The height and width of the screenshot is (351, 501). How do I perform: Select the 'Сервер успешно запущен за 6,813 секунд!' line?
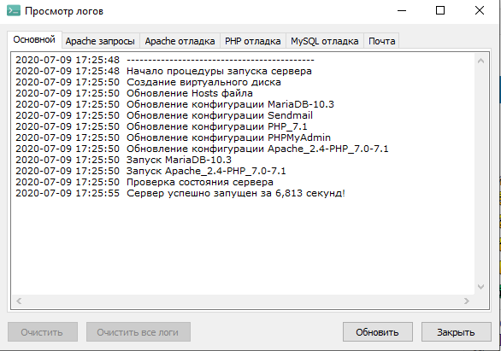(x=180, y=193)
